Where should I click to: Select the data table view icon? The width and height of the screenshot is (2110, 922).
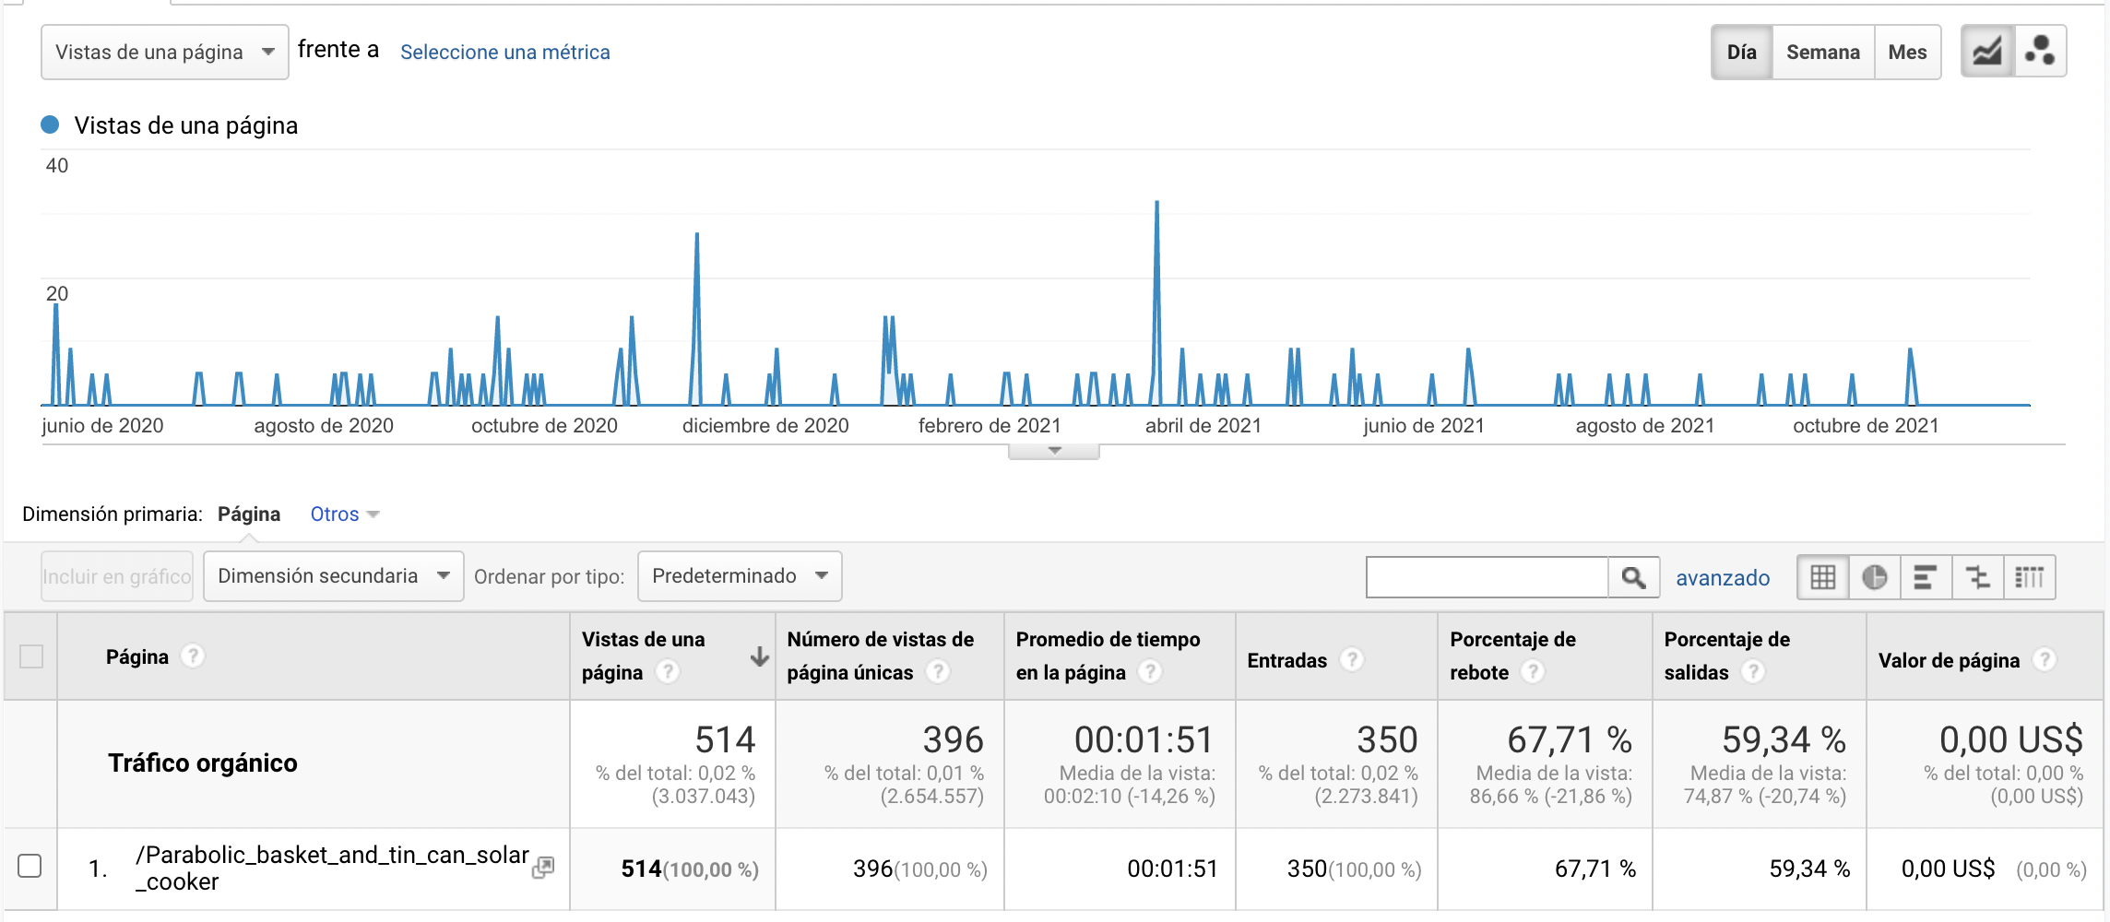click(1822, 577)
